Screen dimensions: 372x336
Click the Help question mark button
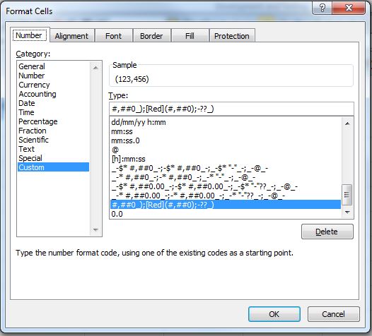322,8
